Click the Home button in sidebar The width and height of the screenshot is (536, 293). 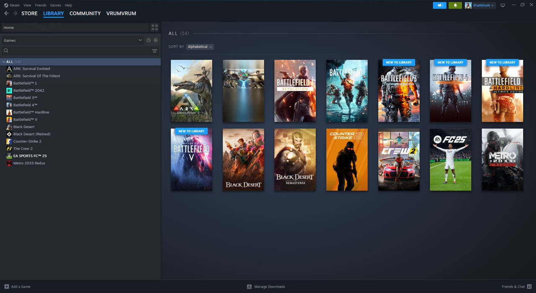coord(75,28)
